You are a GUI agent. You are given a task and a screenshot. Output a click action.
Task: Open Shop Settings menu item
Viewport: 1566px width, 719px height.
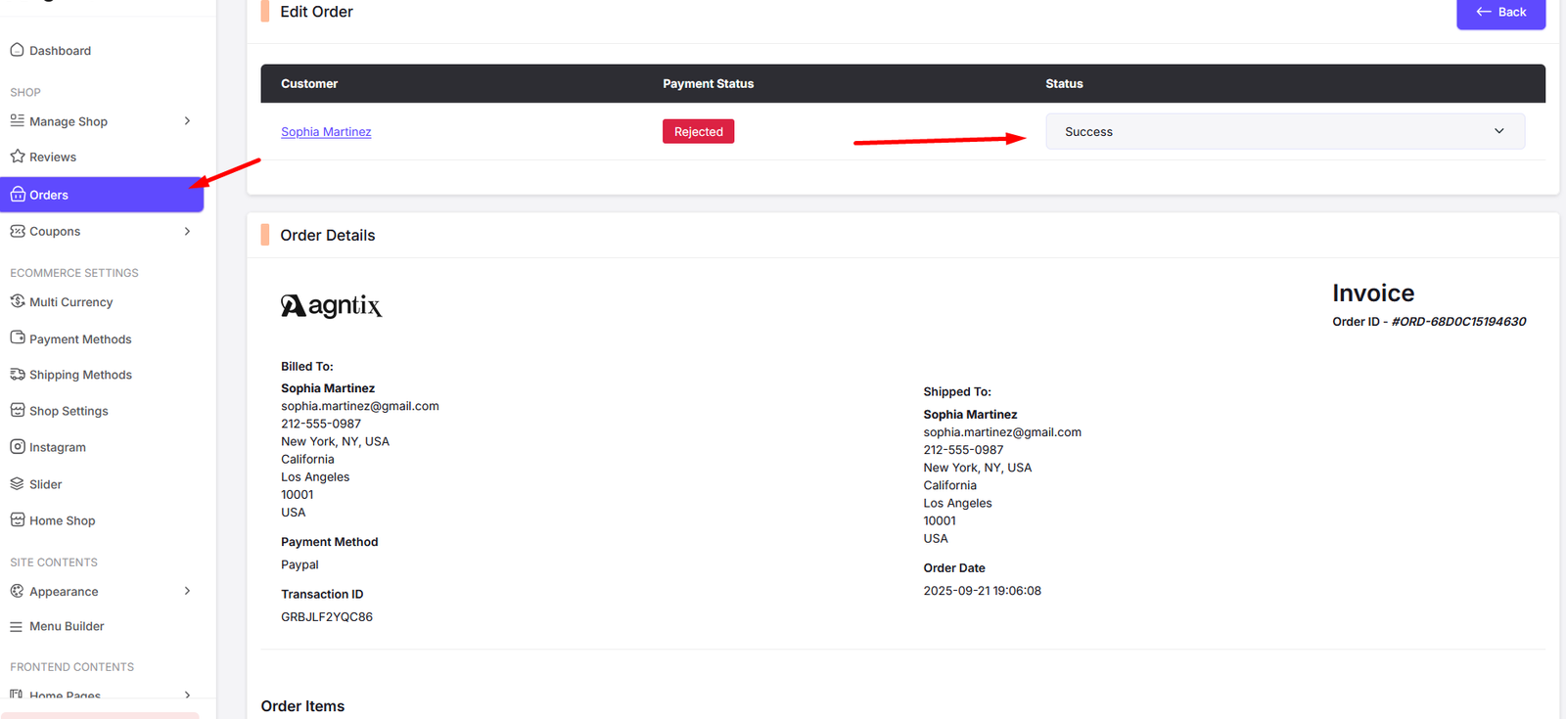pos(69,411)
